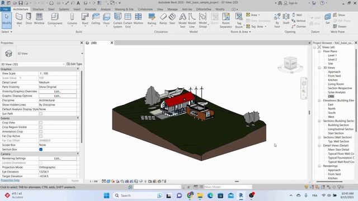Viewport: 358px width, 201px height.
Task: Select the Roof tool
Action: coord(85,19)
